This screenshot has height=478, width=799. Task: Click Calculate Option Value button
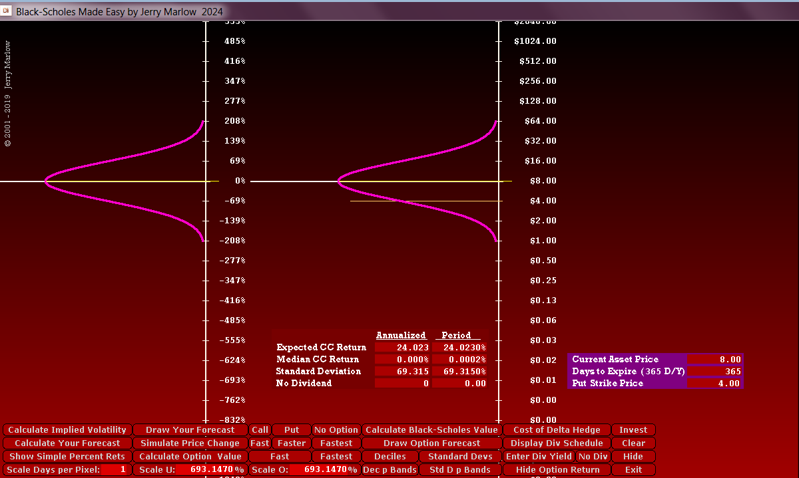(x=190, y=457)
